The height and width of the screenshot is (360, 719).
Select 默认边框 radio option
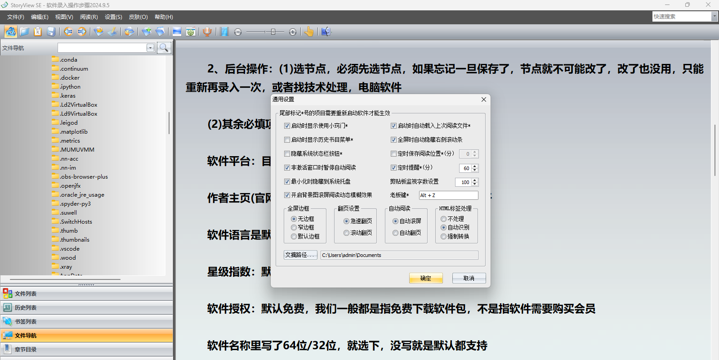(294, 236)
